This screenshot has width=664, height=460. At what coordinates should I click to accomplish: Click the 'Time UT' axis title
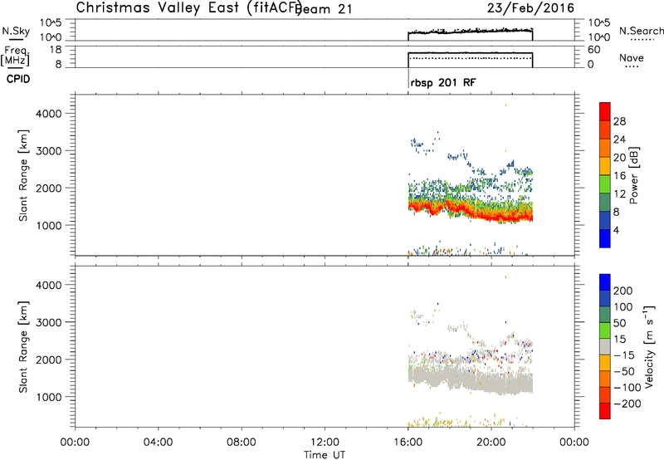click(x=325, y=455)
